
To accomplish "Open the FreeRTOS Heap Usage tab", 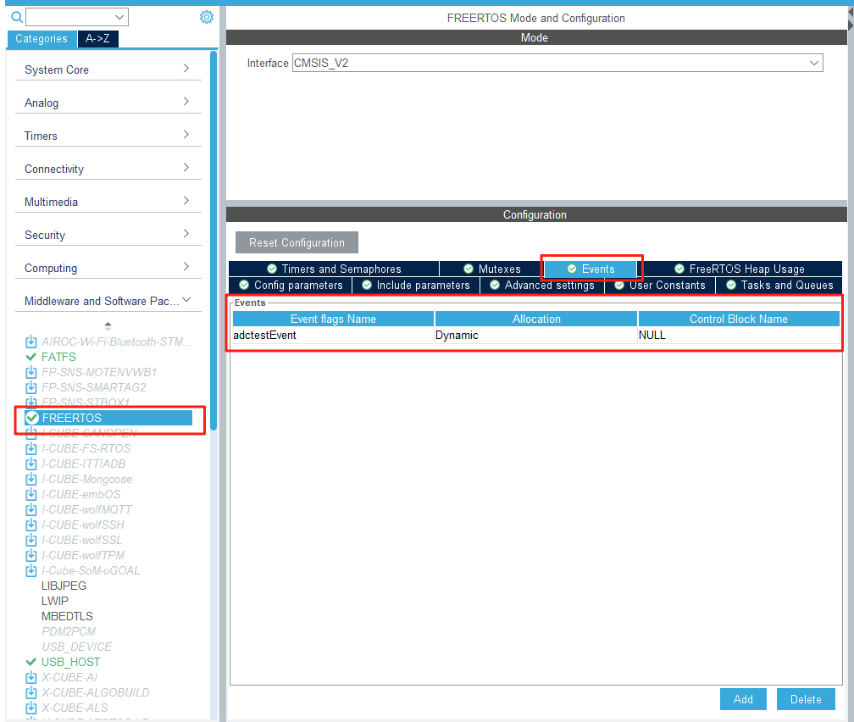I will (x=740, y=269).
